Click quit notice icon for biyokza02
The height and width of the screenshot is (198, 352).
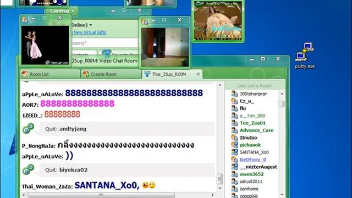click(28, 169)
